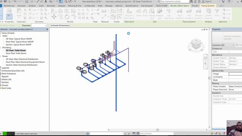Open the Piping Systems ribbon tab
The width and height of the screenshot is (242, 136).
[x=208, y=6]
